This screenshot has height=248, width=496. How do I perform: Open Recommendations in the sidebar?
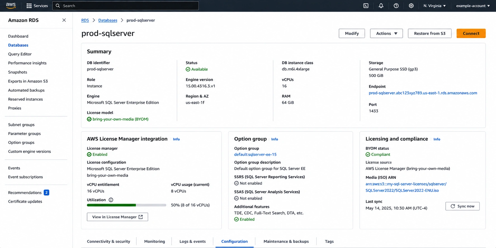tap(25, 193)
